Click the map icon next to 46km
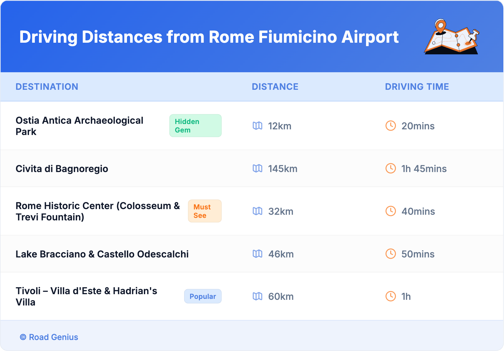 257,254
